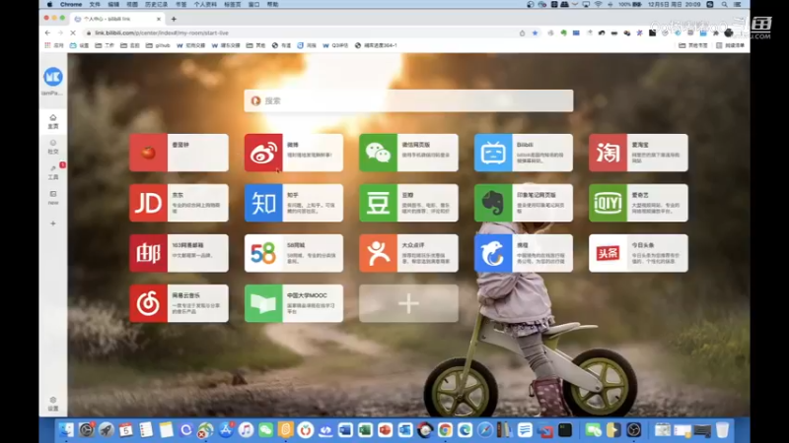Viewport: 789px width, 443px height.
Task: Open the Toutiao (头条) shortcut tile
Action: click(x=638, y=253)
